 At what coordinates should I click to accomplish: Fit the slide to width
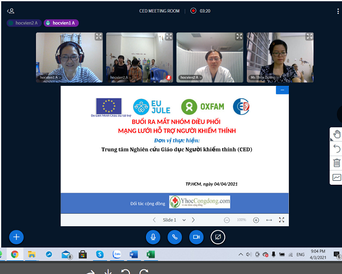tap(269, 220)
